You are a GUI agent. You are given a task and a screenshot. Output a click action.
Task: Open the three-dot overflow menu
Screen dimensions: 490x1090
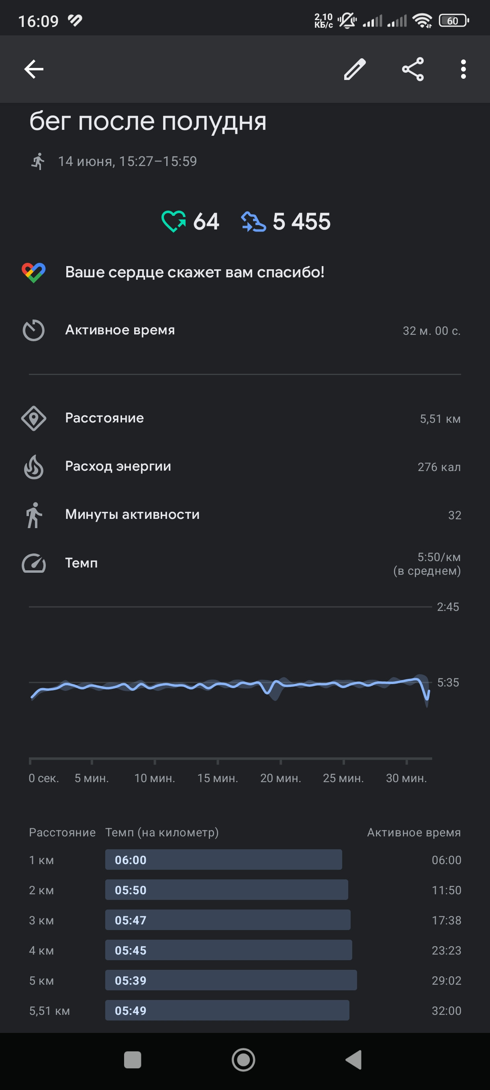point(463,69)
